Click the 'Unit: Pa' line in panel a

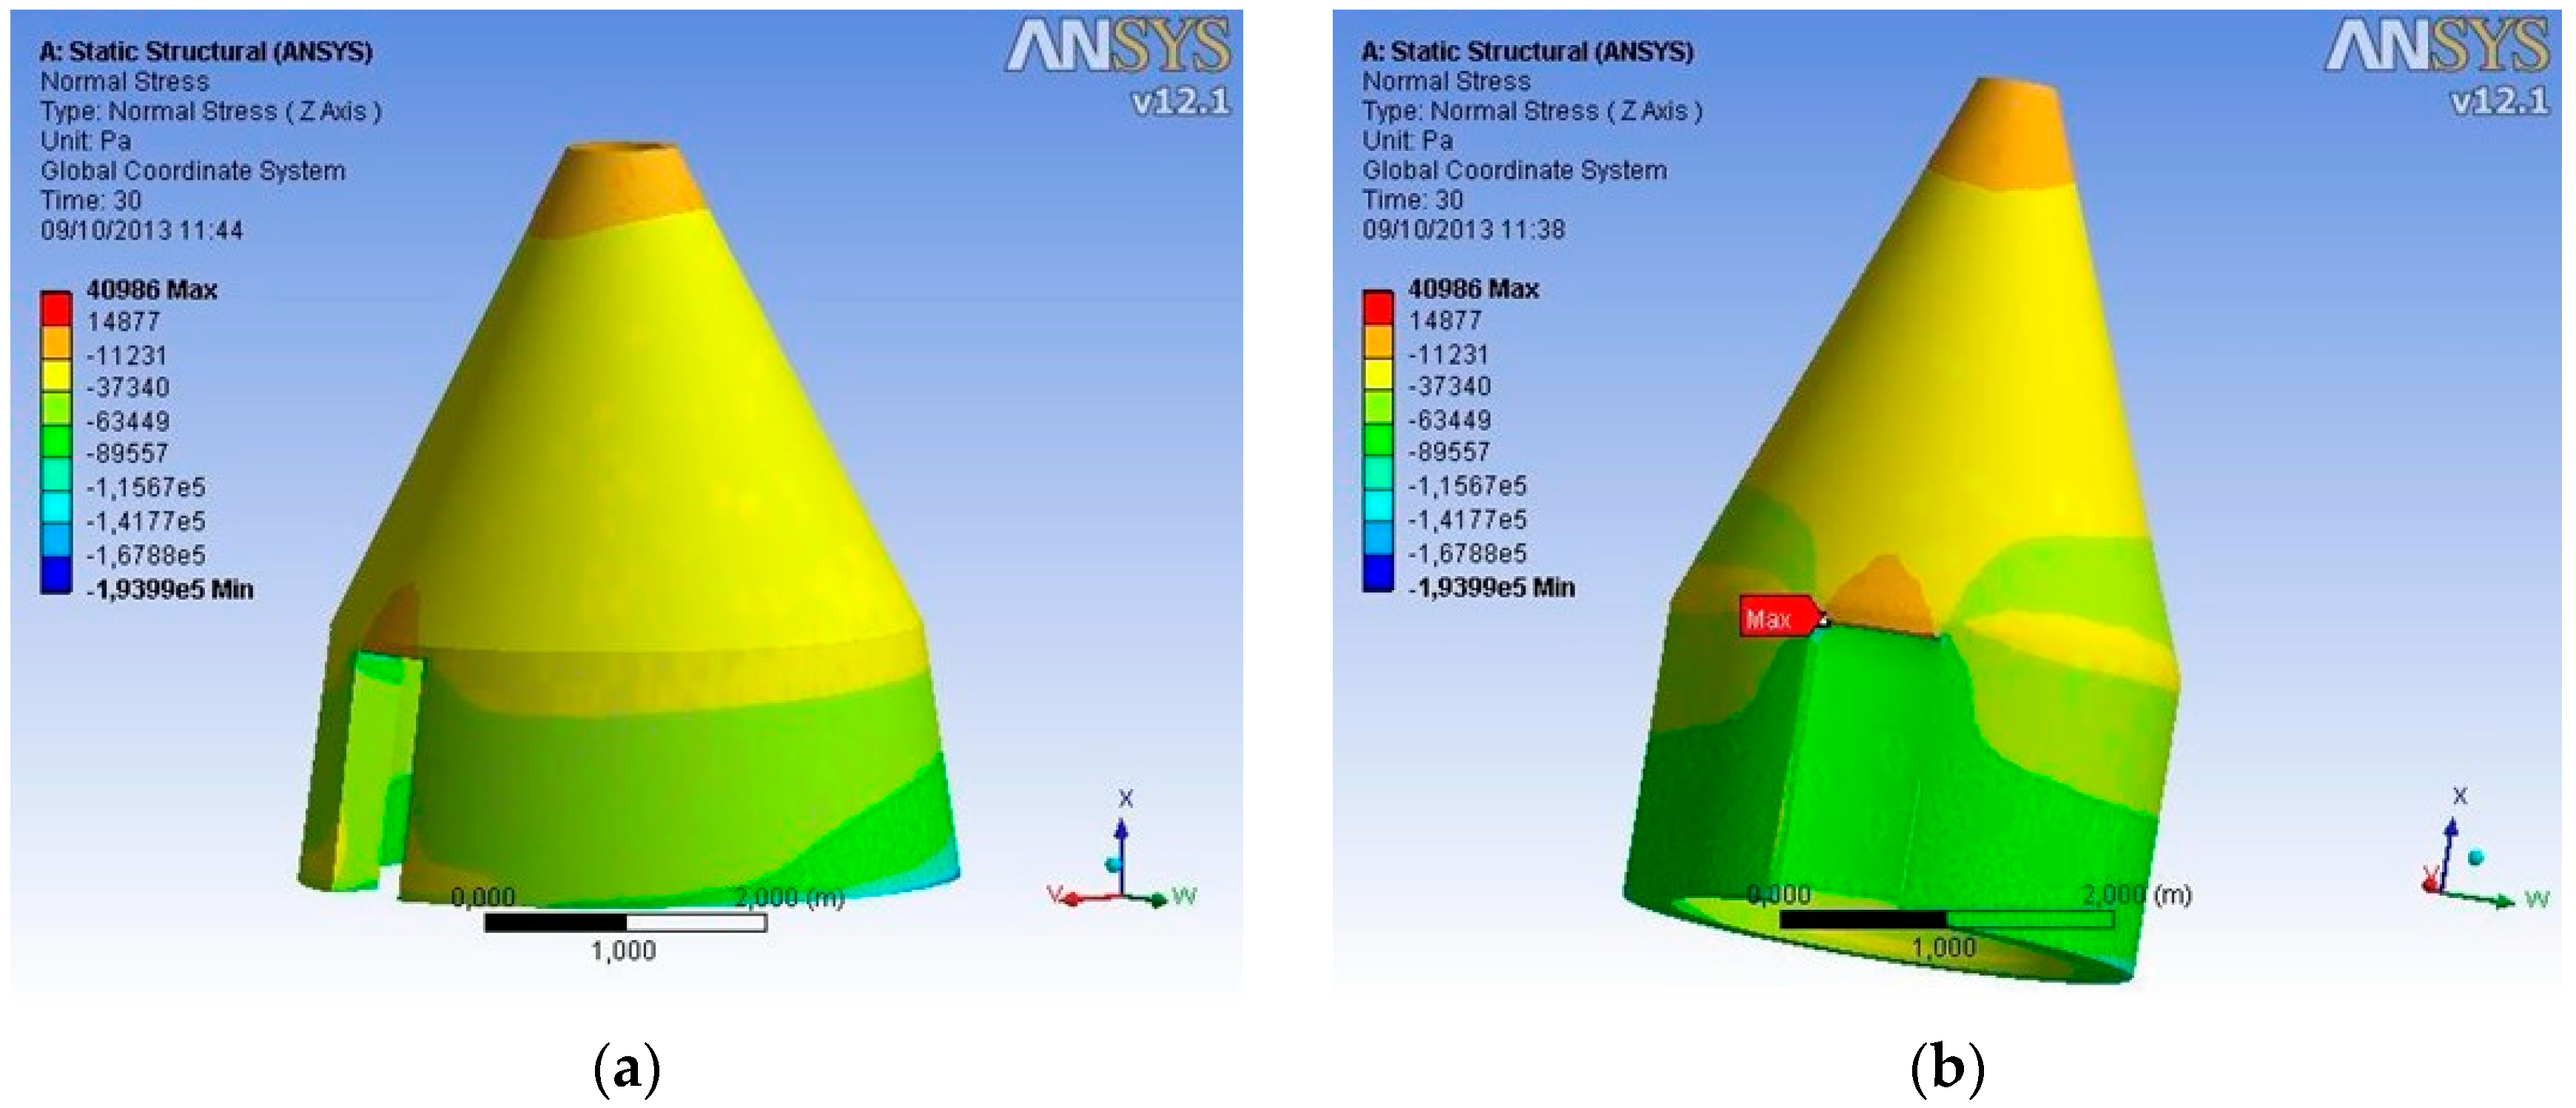click(86, 141)
